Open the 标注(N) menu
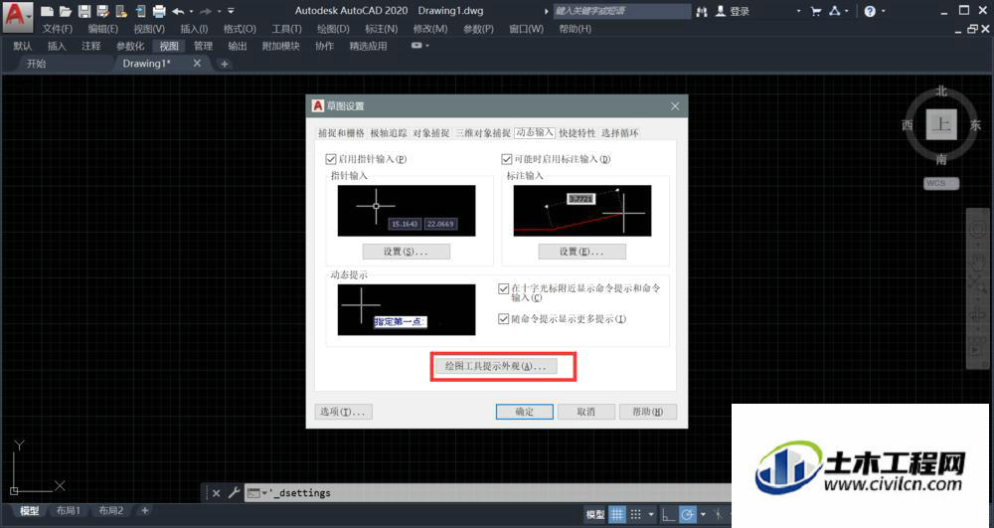 tap(381, 29)
